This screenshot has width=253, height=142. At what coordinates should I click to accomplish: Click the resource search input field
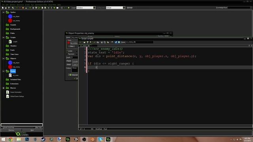point(22,125)
